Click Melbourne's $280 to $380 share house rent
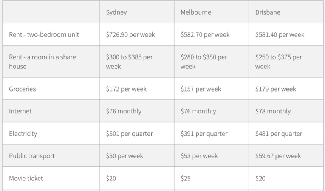The image size is (325, 191). pos(204,62)
